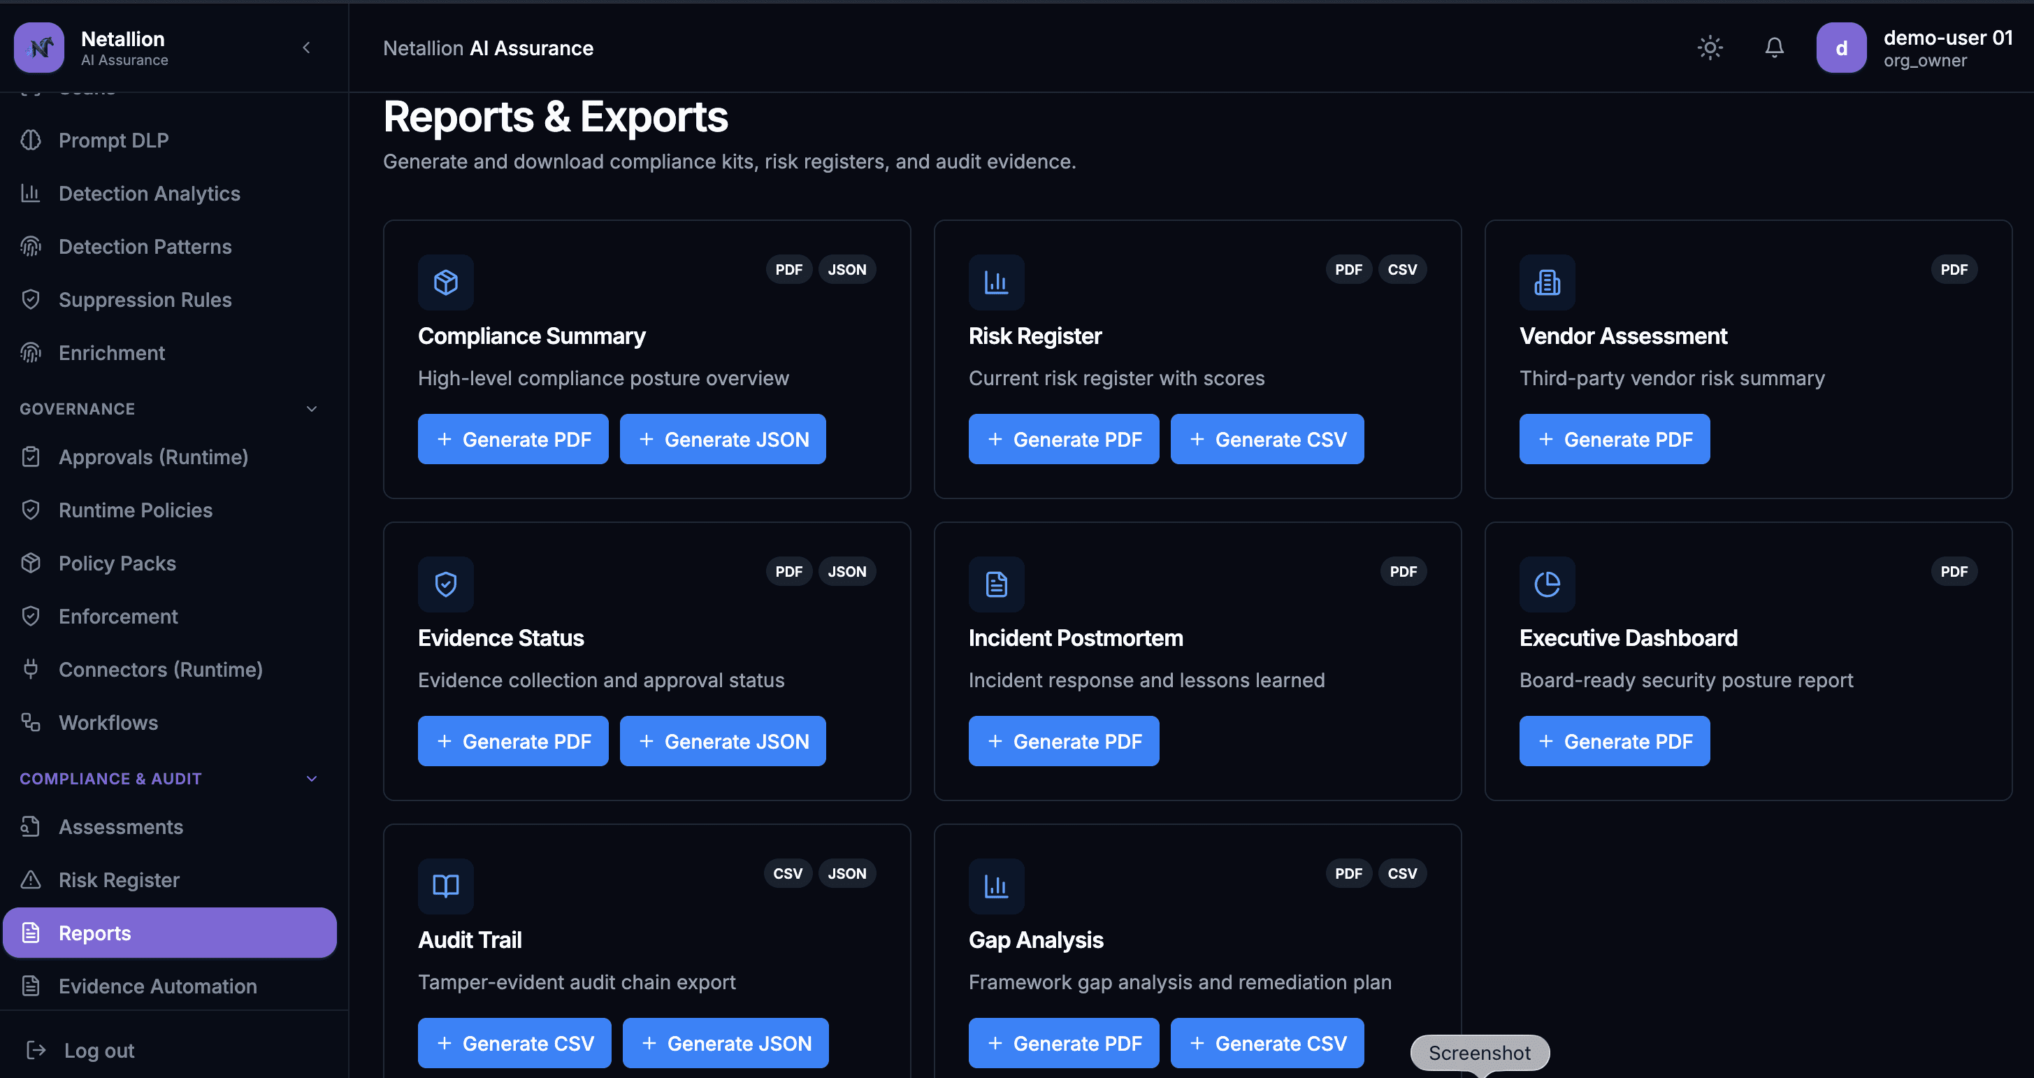The width and height of the screenshot is (2034, 1078).
Task: Click the Runtime Policies shield icon
Action: coord(31,510)
